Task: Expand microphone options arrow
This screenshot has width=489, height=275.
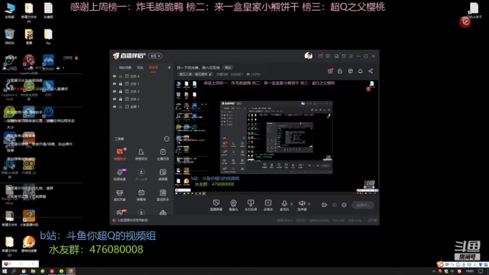Action: pyautogui.click(x=292, y=204)
